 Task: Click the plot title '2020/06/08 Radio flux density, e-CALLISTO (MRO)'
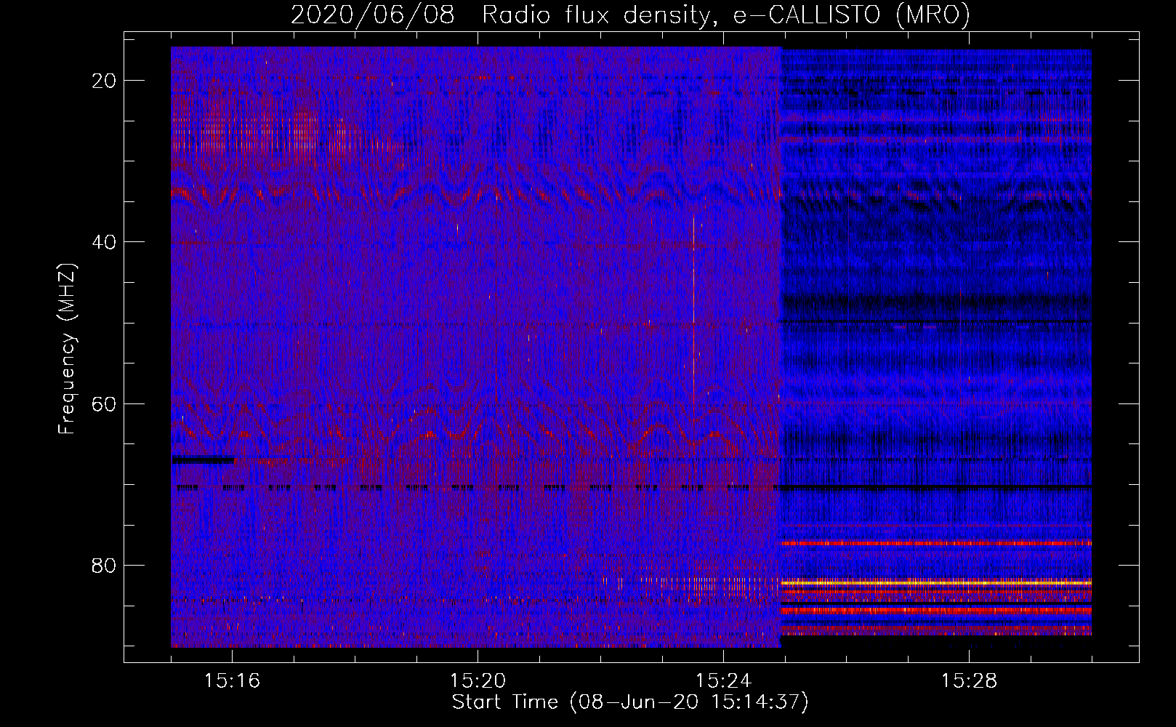pyautogui.click(x=630, y=15)
